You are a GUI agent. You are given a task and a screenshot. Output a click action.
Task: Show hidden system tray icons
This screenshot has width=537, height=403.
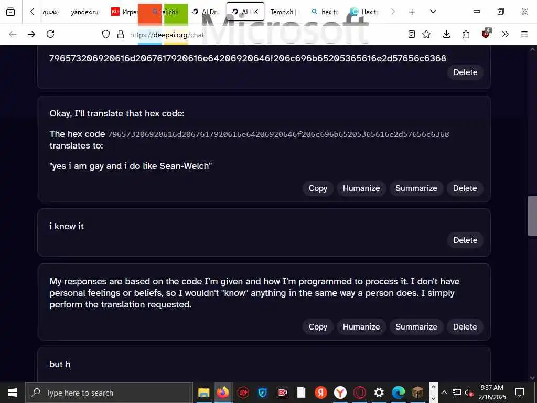pos(444,393)
